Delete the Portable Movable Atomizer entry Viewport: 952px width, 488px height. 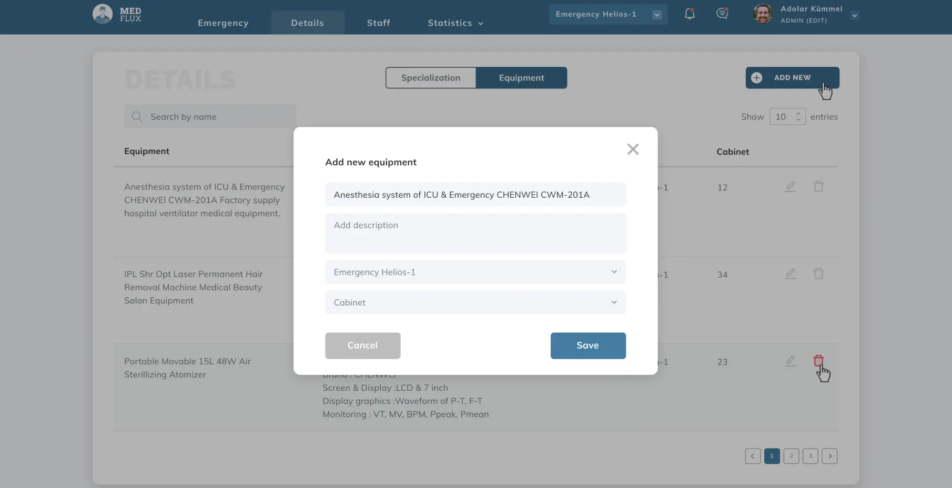(818, 361)
